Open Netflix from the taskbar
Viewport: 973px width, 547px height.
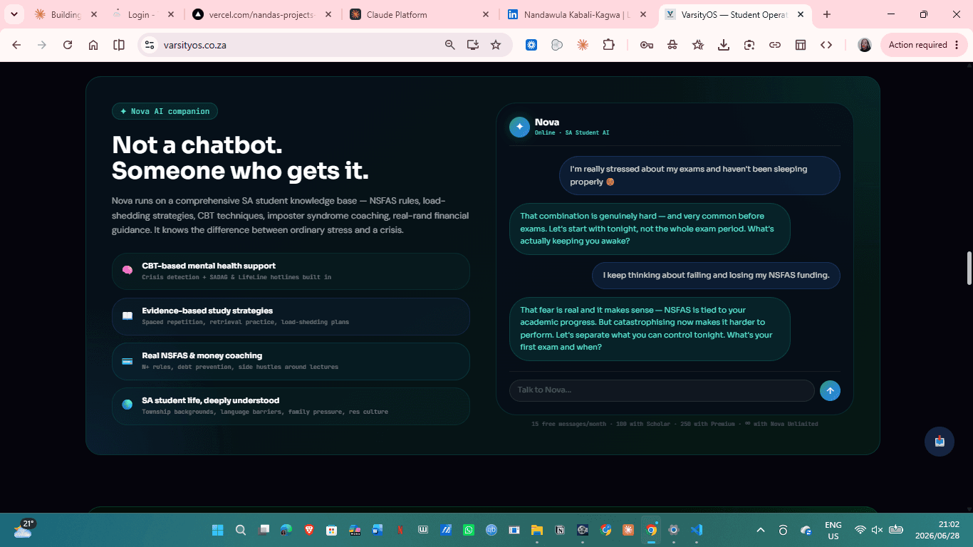(400, 530)
